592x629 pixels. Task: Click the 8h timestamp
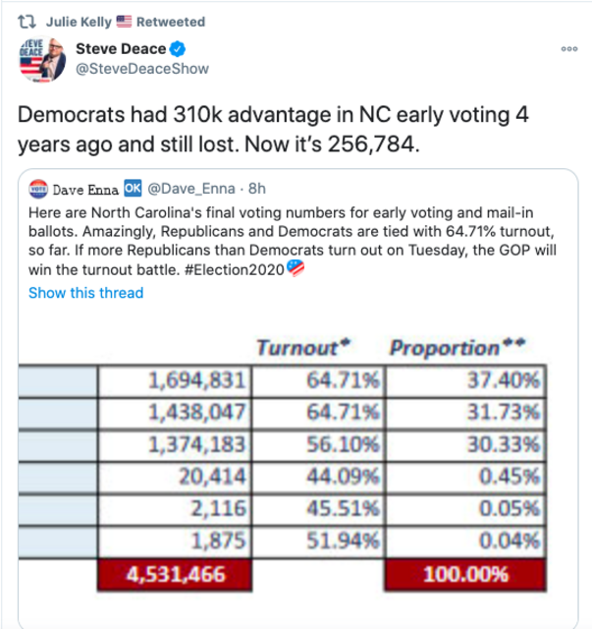[257, 189]
